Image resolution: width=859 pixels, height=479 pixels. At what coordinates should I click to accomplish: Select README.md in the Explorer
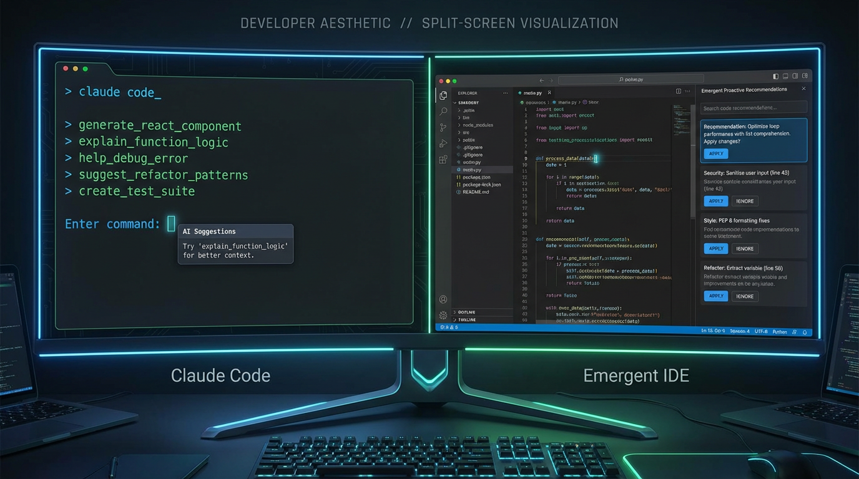[477, 192]
